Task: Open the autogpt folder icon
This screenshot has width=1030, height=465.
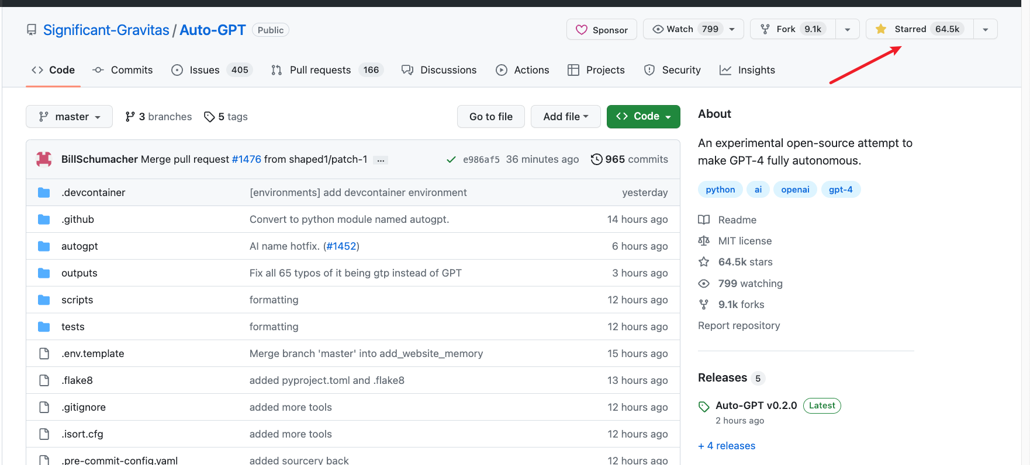Action: 44,246
